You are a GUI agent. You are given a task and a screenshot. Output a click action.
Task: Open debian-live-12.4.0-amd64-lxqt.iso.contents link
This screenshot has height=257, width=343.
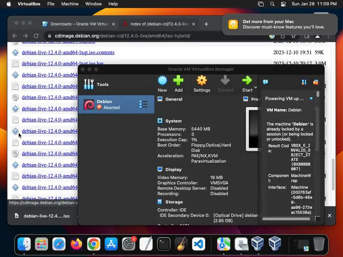click(x=68, y=53)
